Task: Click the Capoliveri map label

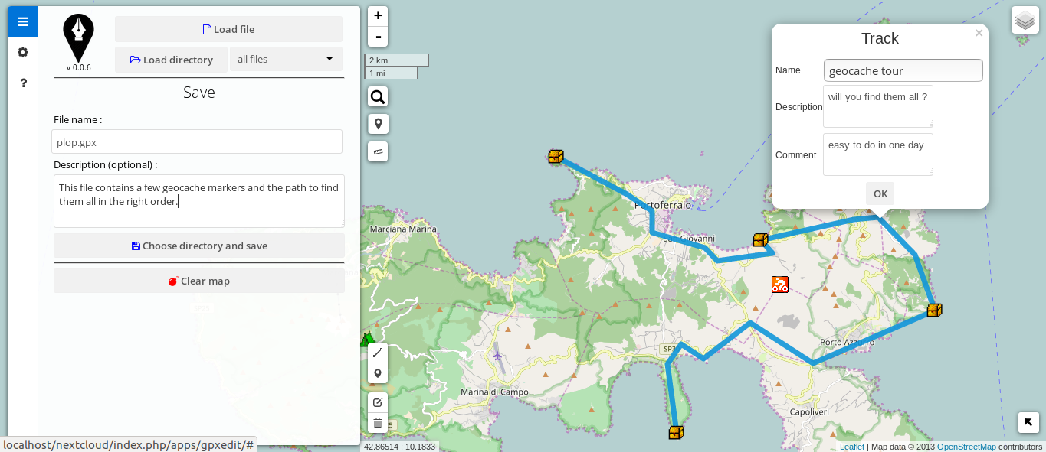Action: pyautogui.click(x=809, y=411)
